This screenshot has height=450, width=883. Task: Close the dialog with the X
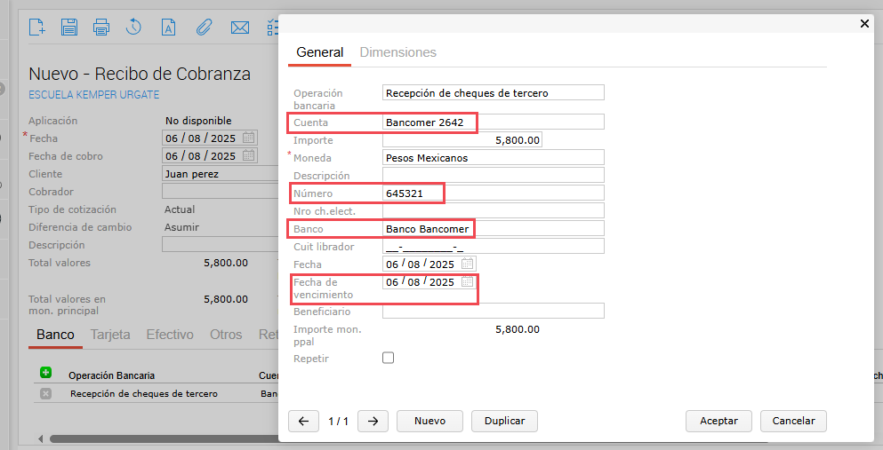864,24
